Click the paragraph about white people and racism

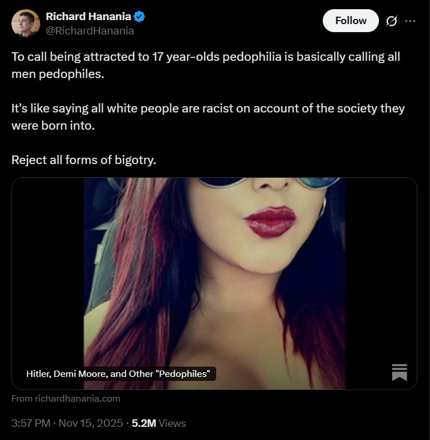pyautogui.click(x=208, y=117)
